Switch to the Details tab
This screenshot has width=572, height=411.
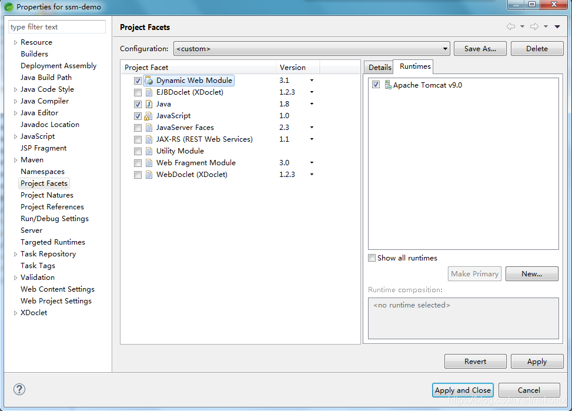tap(379, 67)
